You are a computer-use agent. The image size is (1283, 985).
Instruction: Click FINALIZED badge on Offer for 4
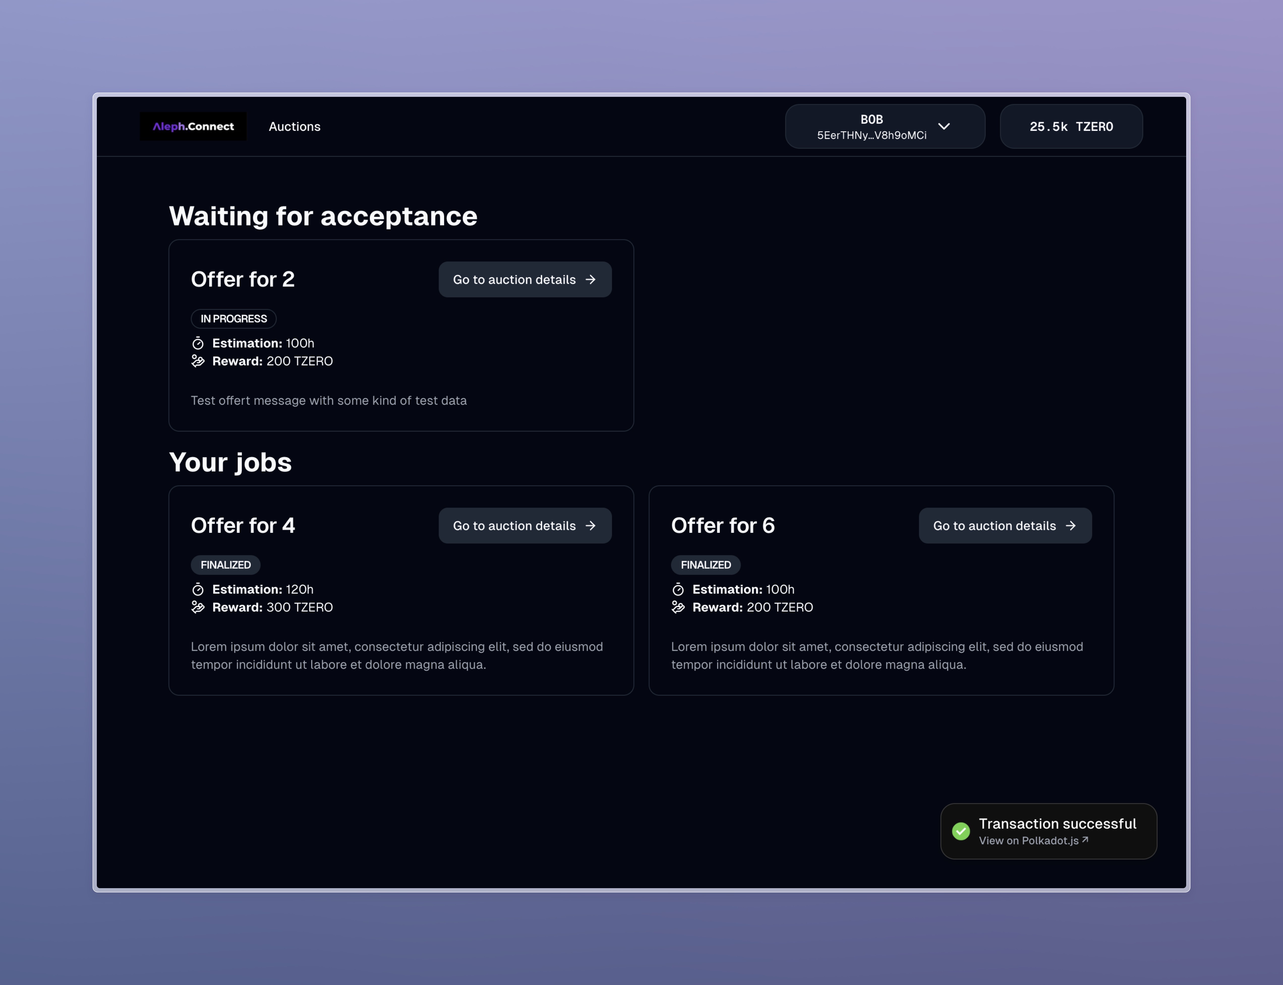[x=225, y=565]
